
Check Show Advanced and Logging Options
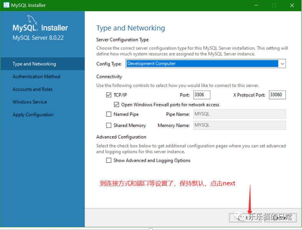109,160
